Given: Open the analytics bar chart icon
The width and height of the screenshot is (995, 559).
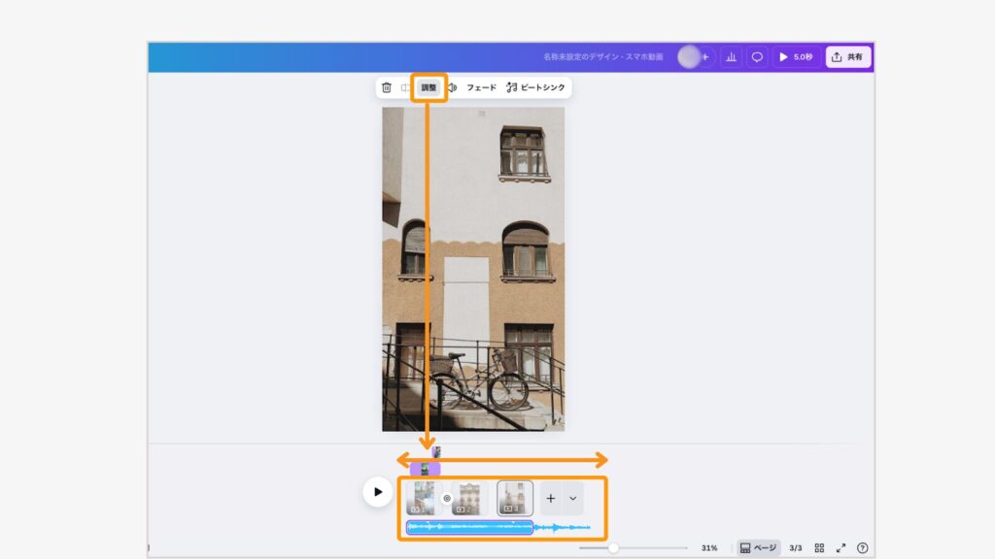Looking at the screenshot, I should click(731, 57).
